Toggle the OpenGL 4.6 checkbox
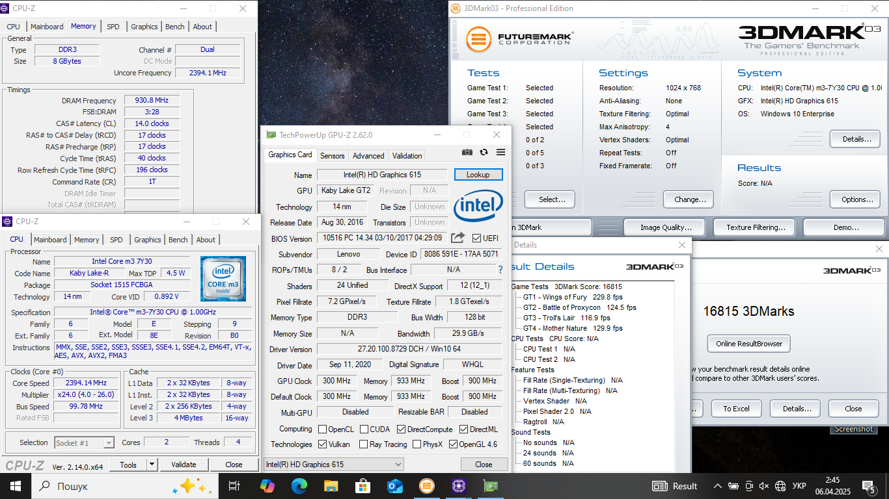This screenshot has height=499, width=889. pos(453,444)
